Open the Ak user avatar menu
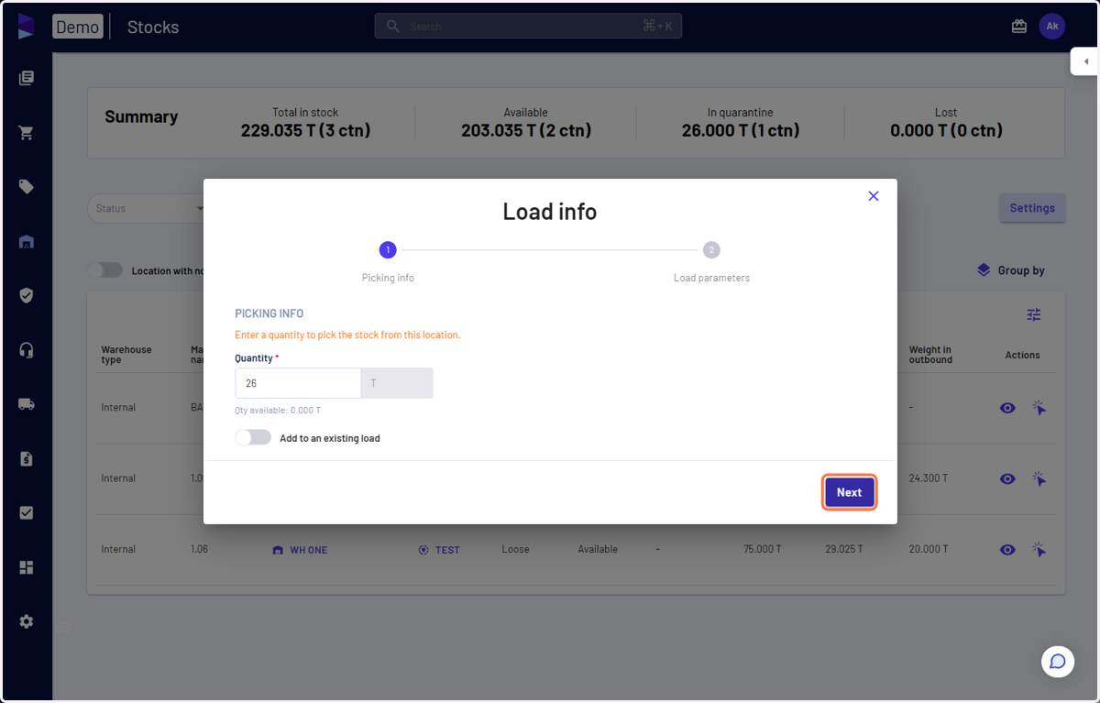The image size is (1100, 703). [x=1052, y=27]
